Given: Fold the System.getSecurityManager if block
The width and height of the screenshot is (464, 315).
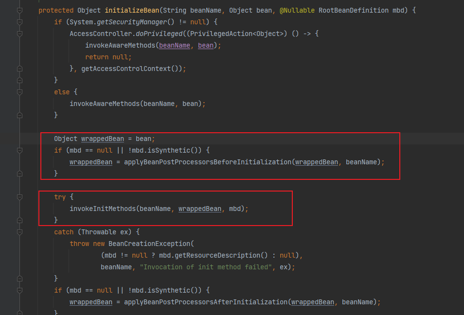Looking at the screenshot, I should point(20,22).
